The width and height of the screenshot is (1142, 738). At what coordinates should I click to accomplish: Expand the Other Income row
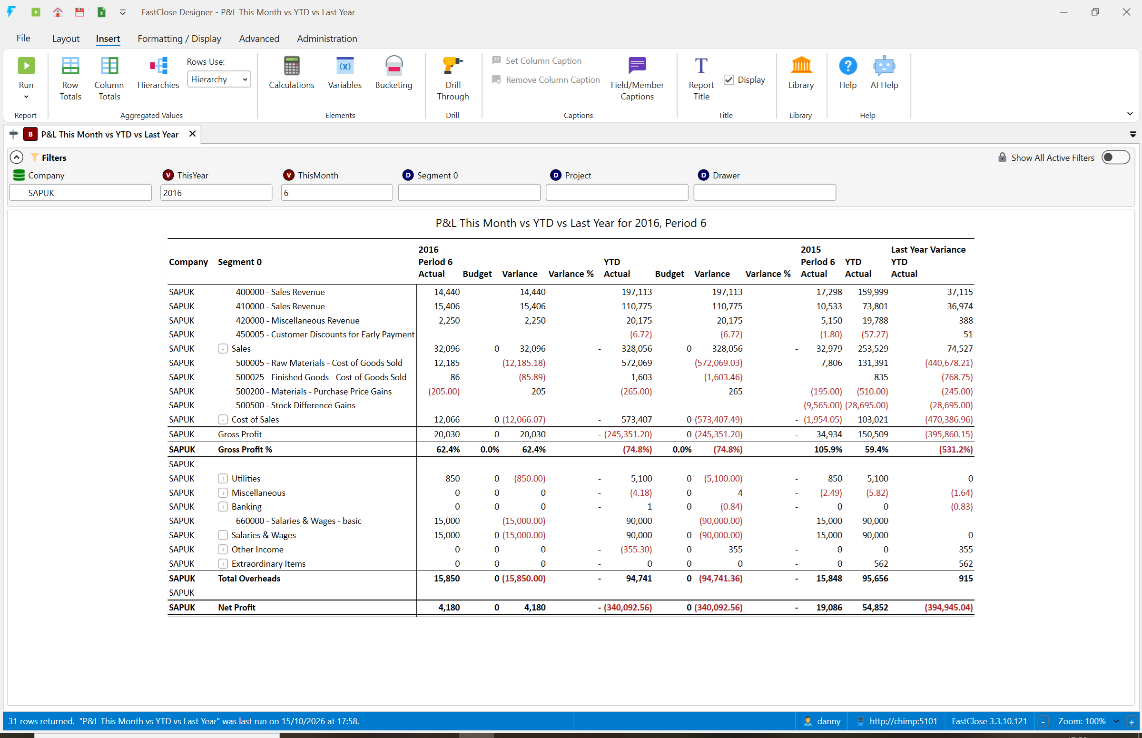click(223, 549)
